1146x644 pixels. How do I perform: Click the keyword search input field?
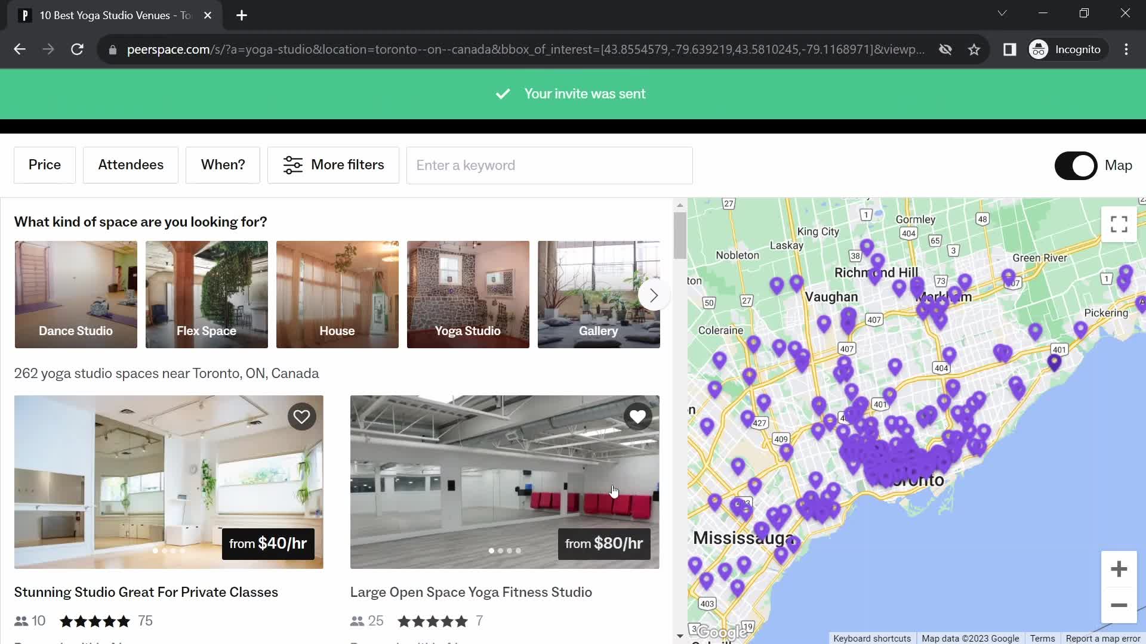coord(549,165)
